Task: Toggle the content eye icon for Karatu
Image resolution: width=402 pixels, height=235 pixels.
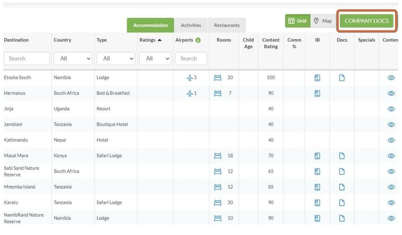Action: (391, 203)
